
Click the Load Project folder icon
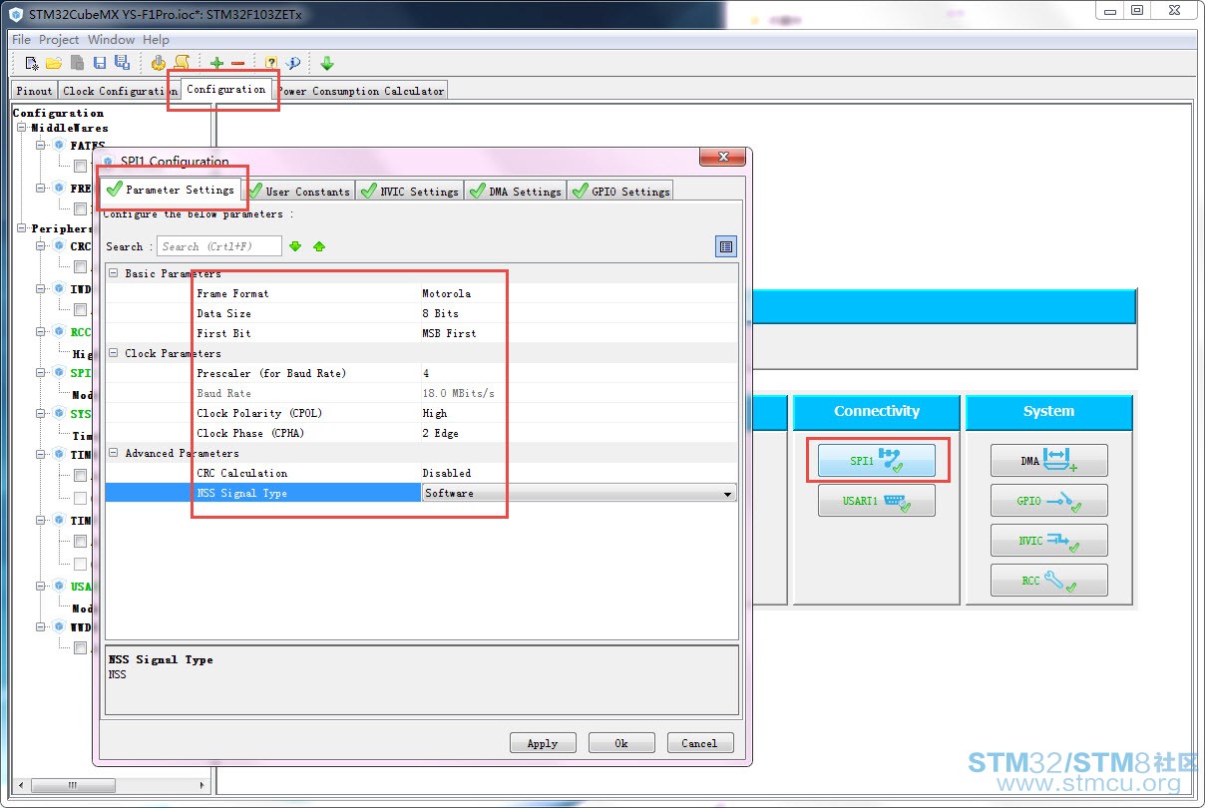(x=54, y=63)
